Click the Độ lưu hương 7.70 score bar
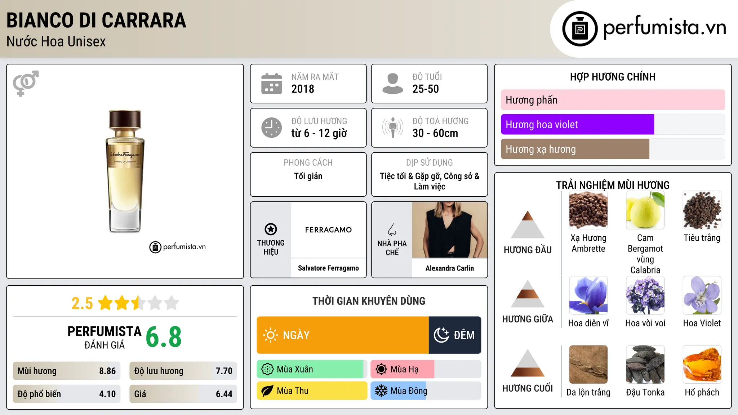 click(x=183, y=371)
